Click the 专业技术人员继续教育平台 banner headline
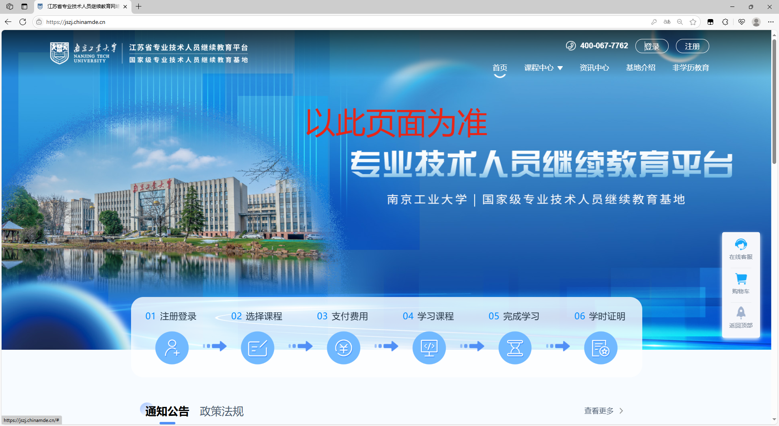Viewport: 779px width, 426px height. coord(542,164)
